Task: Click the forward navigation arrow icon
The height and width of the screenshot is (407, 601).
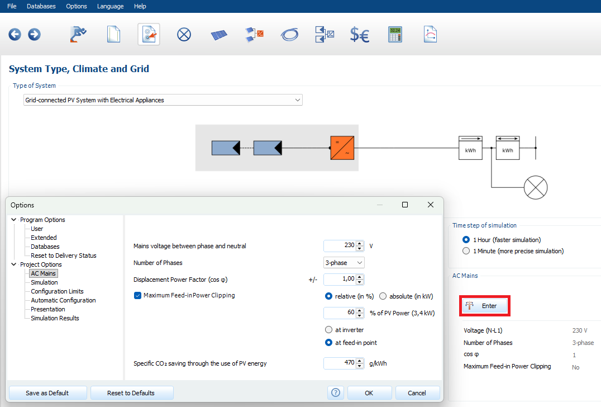Action: 34,35
